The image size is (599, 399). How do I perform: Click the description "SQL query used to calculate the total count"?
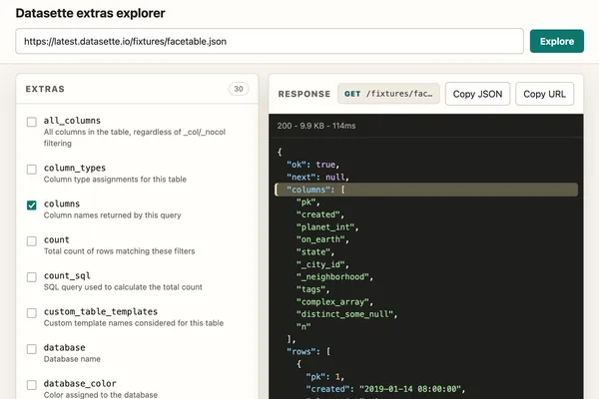click(123, 287)
